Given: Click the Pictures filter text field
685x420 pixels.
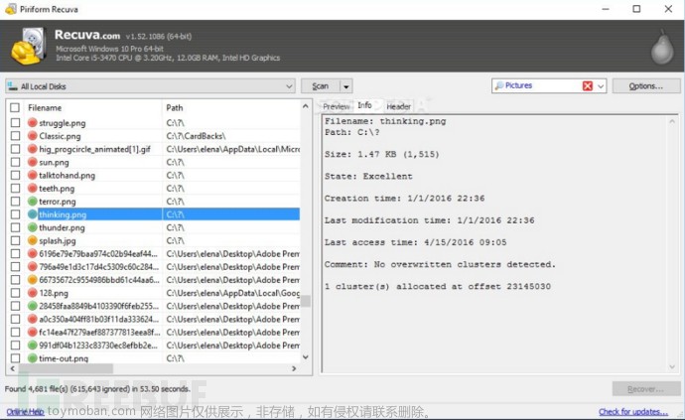Looking at the screenshot, I should tap(543, 85).
